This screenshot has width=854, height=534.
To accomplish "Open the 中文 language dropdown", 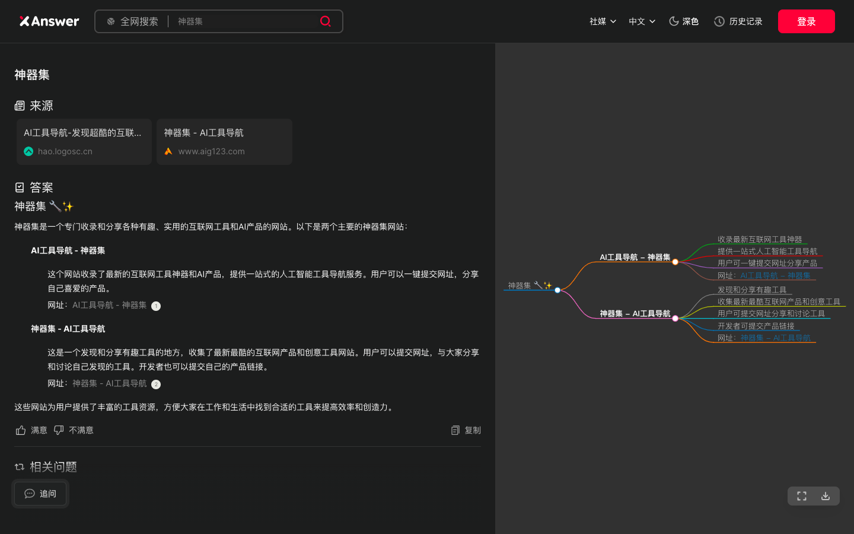I will pyautogui.click(x=642, y=21).
